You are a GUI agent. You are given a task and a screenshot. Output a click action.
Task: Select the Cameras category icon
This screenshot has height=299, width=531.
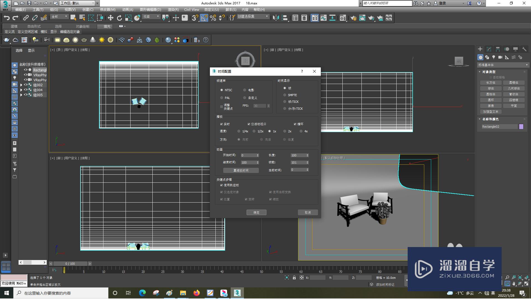click(x=500, y=57)
